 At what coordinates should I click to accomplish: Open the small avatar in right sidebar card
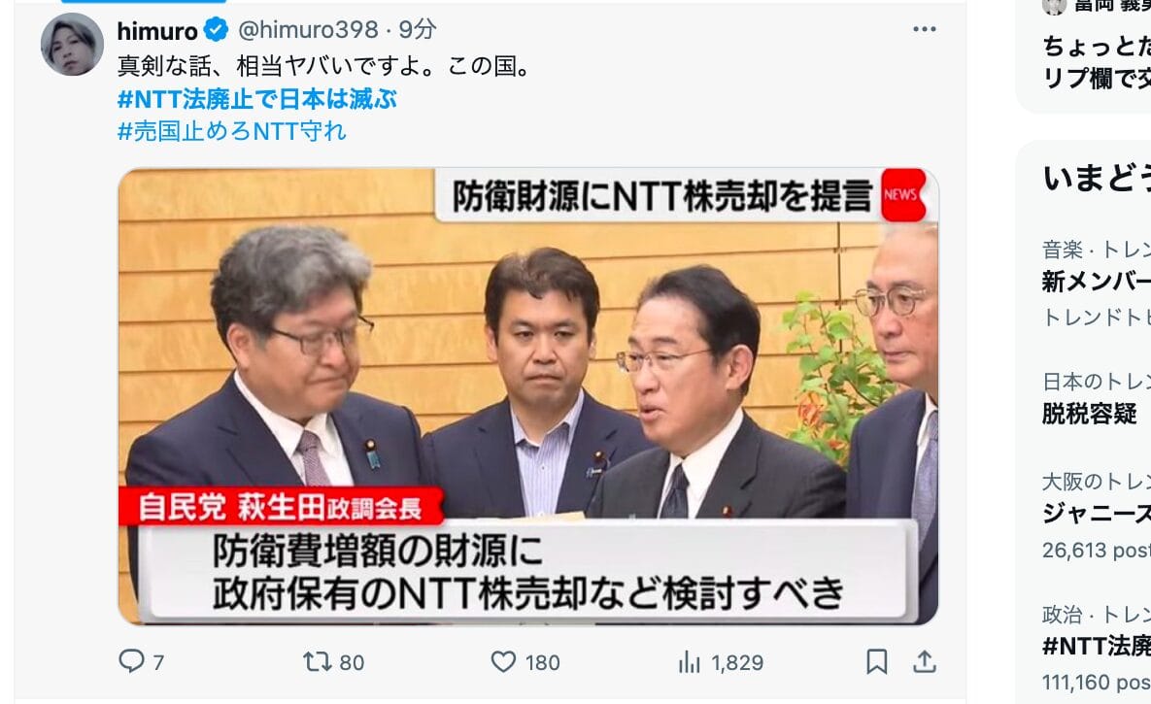pyautogui.click(x=1054, y=6)
